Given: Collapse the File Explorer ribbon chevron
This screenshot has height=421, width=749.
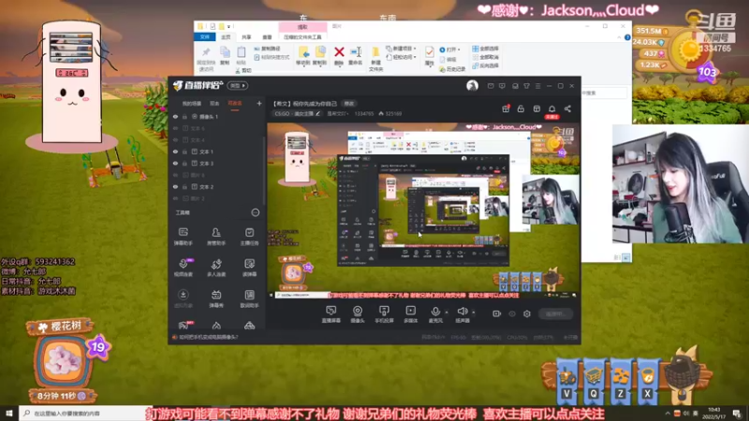Looking at the screenshot, I should point(619,37).
